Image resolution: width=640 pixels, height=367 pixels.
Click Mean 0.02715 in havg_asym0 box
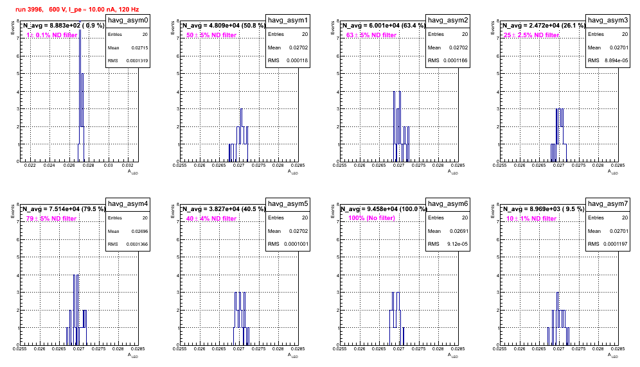(x=128, y=47)
